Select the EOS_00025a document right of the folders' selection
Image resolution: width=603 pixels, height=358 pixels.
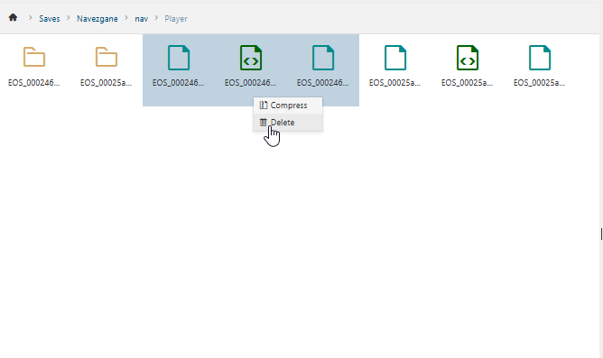(x=395, y=58)
